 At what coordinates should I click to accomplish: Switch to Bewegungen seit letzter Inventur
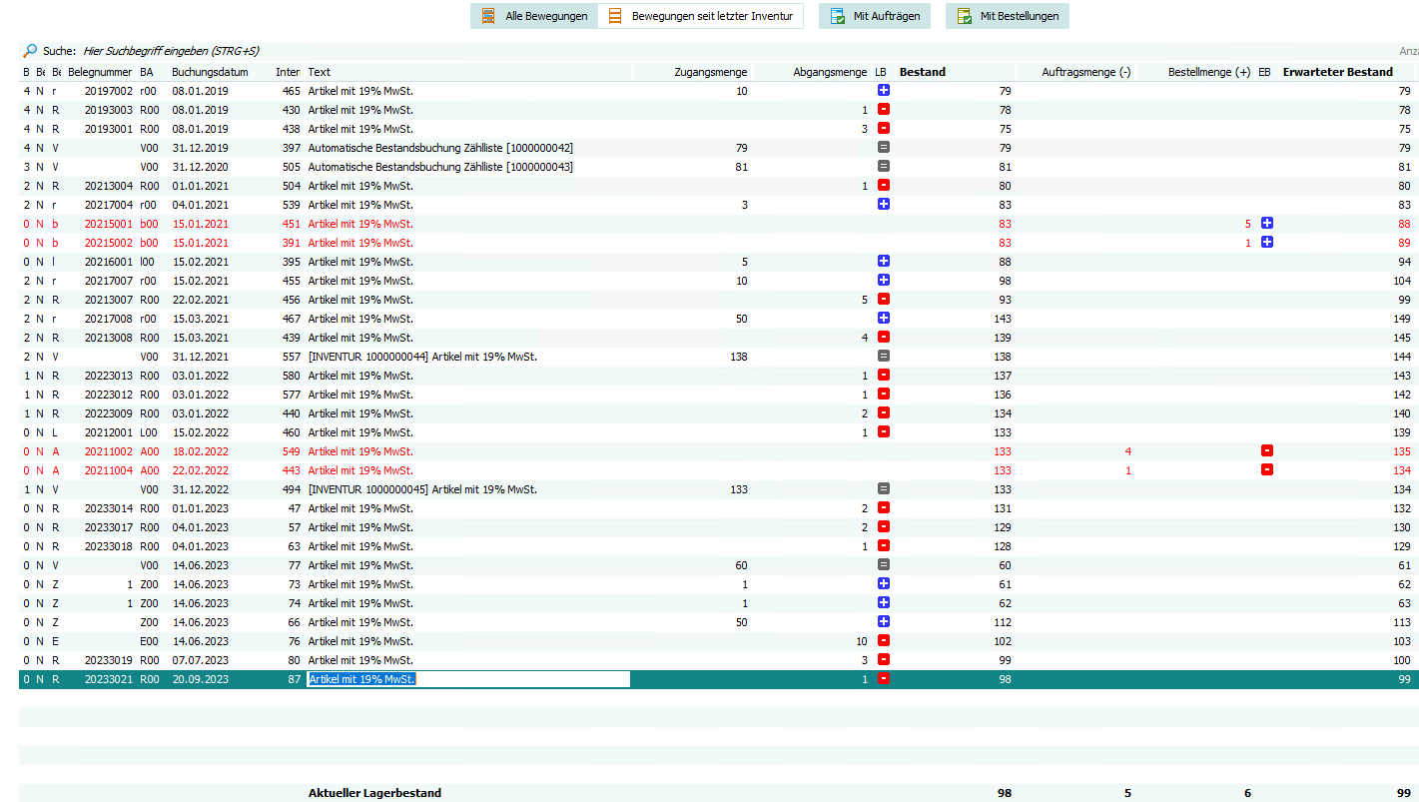point(700,16)
